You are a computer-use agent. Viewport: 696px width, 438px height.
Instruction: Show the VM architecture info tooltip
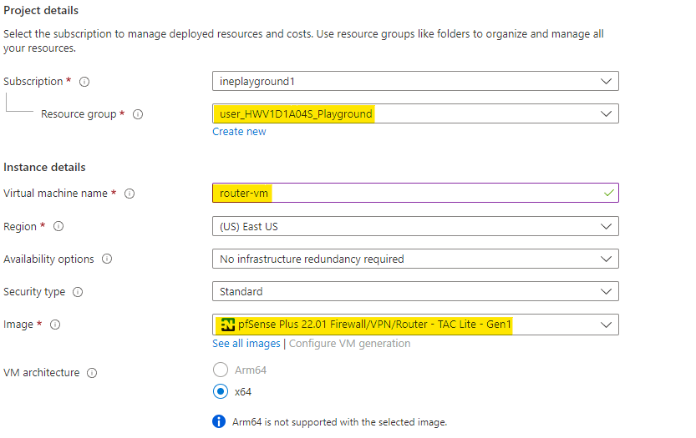(92, 373)
